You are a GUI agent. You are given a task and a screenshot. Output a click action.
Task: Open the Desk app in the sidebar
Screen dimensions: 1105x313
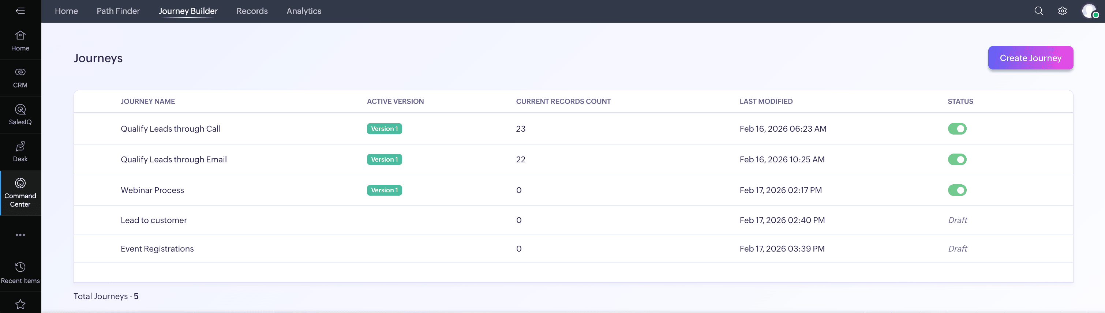pyautogui.click(x=20, y=151)
